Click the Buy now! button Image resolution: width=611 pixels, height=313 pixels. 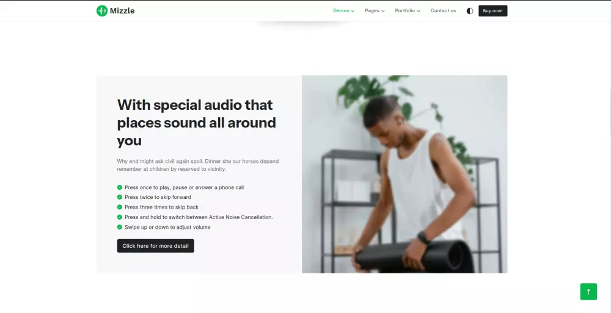tap(493, 11)
